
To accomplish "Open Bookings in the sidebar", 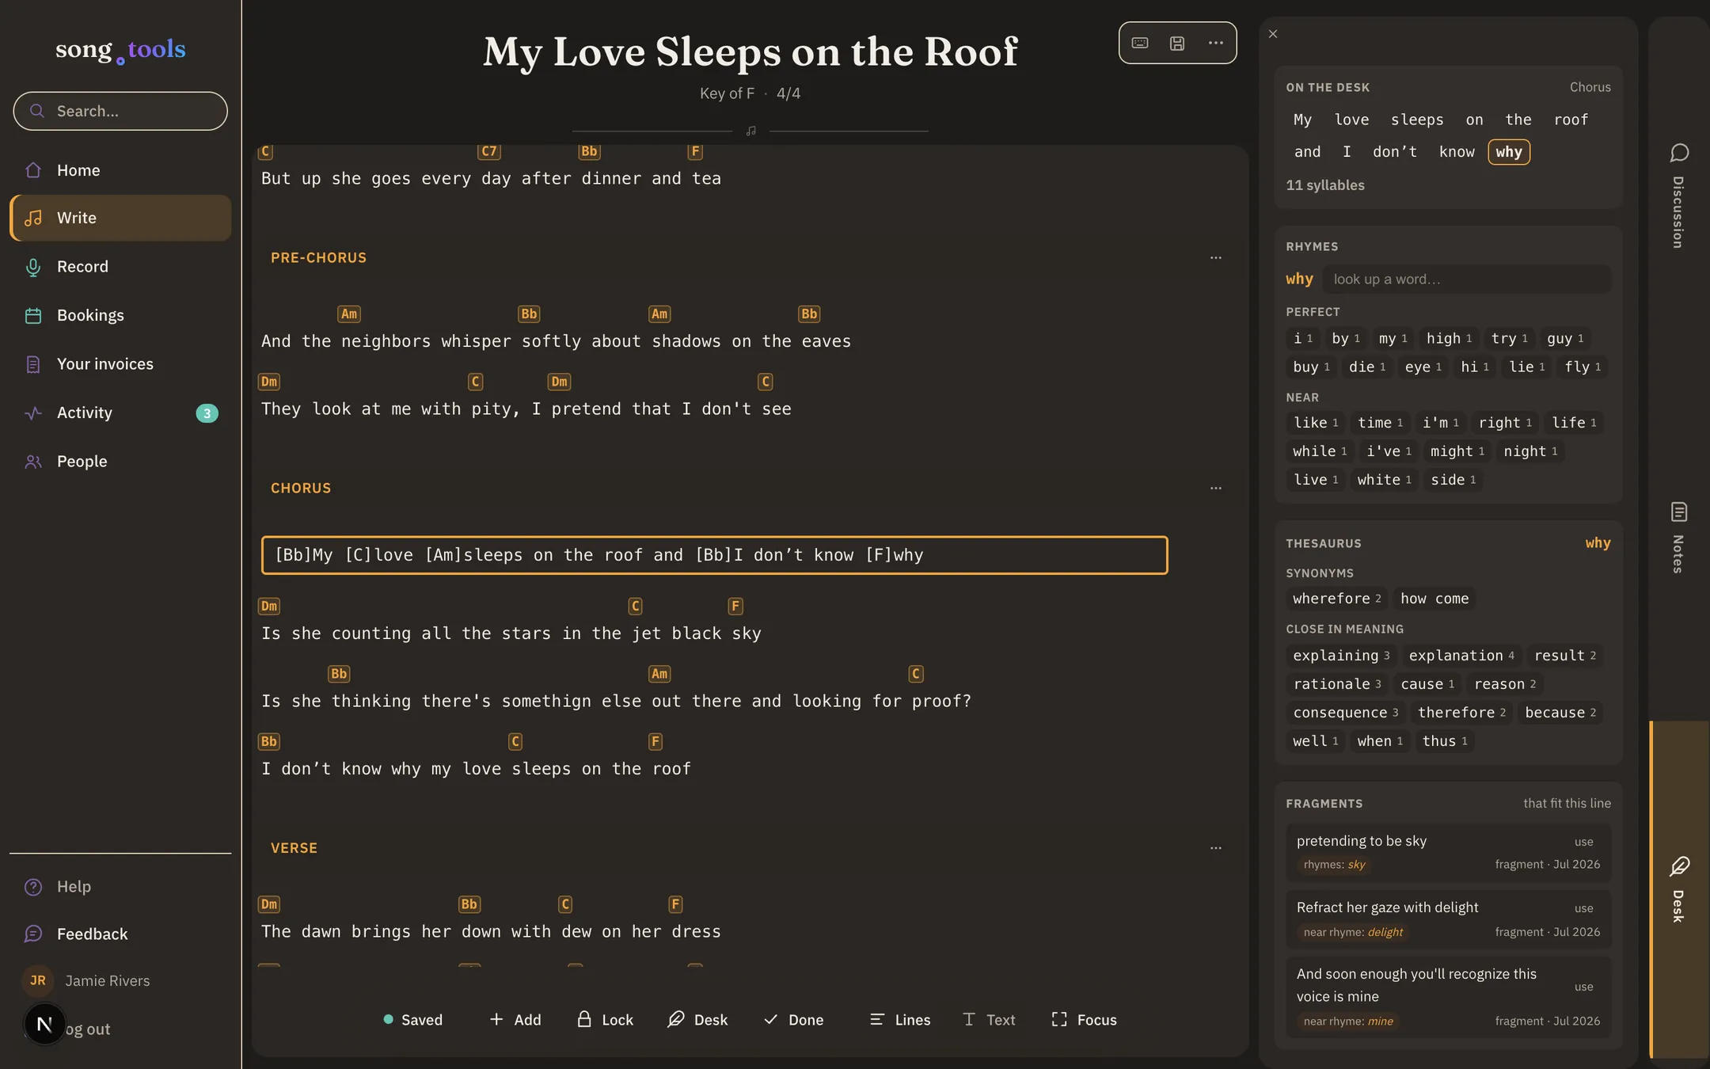I will click(x=120, y=315).
